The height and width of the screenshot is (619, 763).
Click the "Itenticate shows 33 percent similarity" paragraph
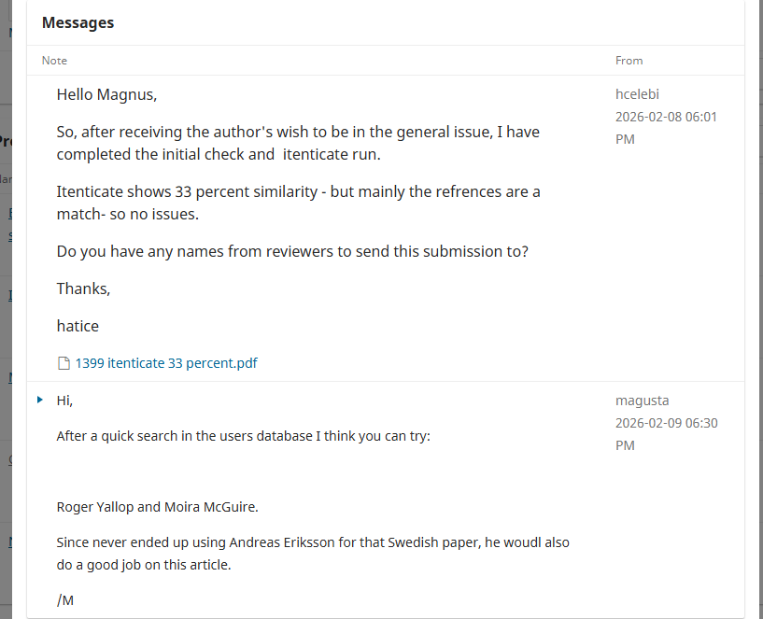click(298, 203)
